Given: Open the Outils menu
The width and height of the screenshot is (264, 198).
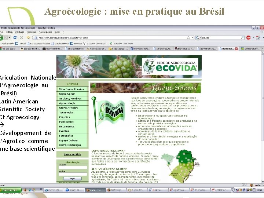Looking at the screenshot, I should pyautogui.click(x=57, y=32).
